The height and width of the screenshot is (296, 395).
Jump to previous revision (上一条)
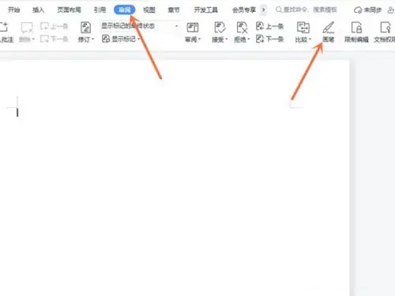pyautogui.click(x=269, y=26)
